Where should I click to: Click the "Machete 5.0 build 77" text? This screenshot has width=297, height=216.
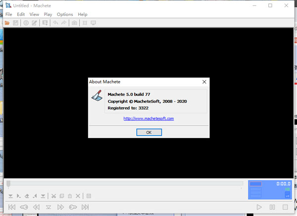point(129,94)
